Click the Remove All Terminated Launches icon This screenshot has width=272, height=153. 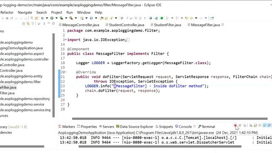[245, 125]
